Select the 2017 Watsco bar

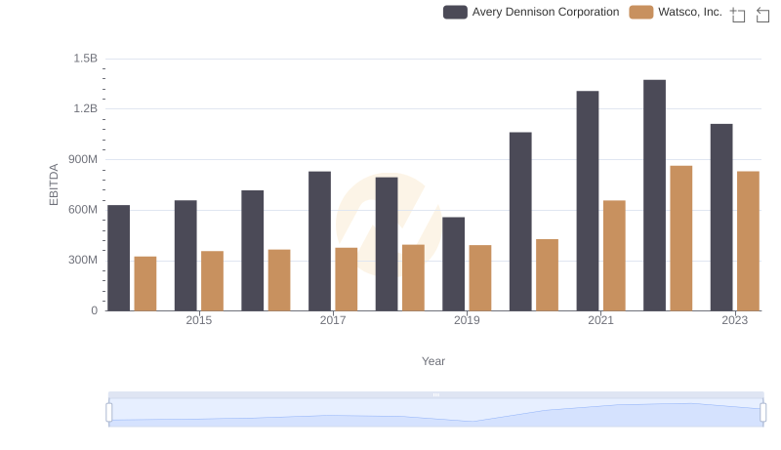347,279
